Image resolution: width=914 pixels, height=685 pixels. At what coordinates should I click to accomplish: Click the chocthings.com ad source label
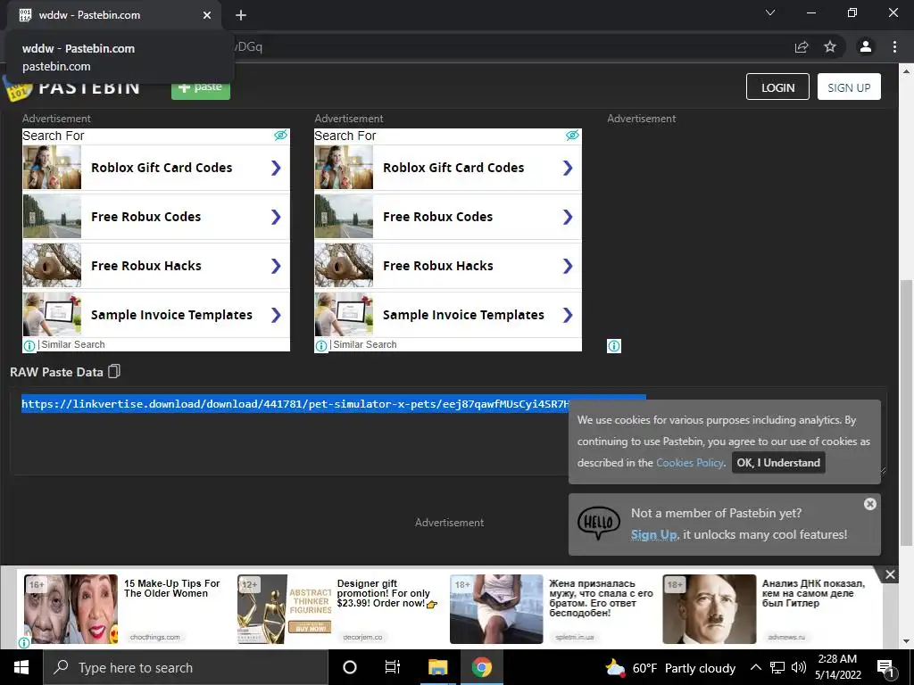tap(155, 637)
